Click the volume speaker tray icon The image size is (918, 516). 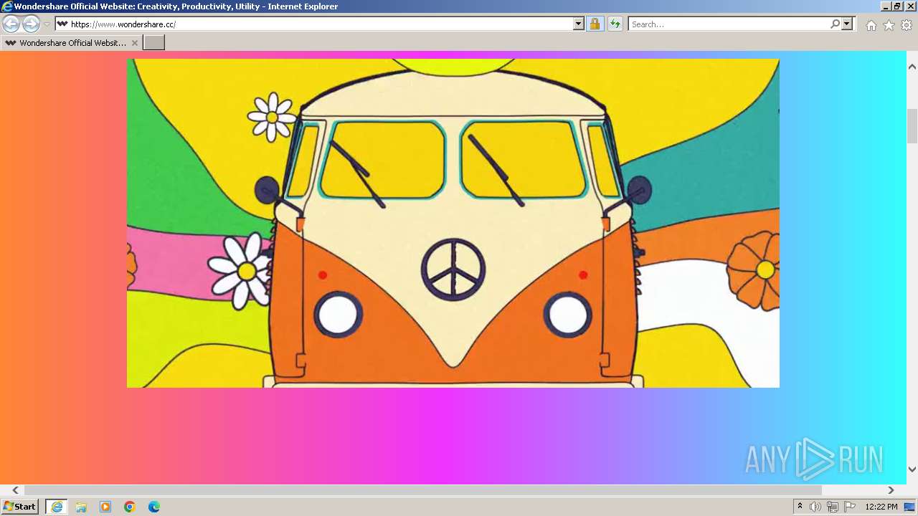[x=815, y=507]
